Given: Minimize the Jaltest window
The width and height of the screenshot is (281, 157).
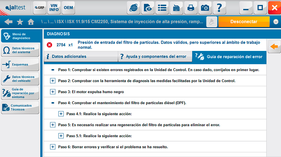Looking at the screenshot, I should (x=246, y=8).
